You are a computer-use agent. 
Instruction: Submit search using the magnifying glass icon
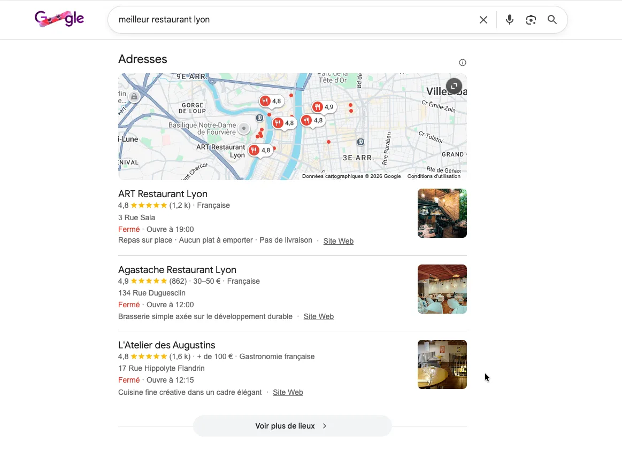coord(552,20)
